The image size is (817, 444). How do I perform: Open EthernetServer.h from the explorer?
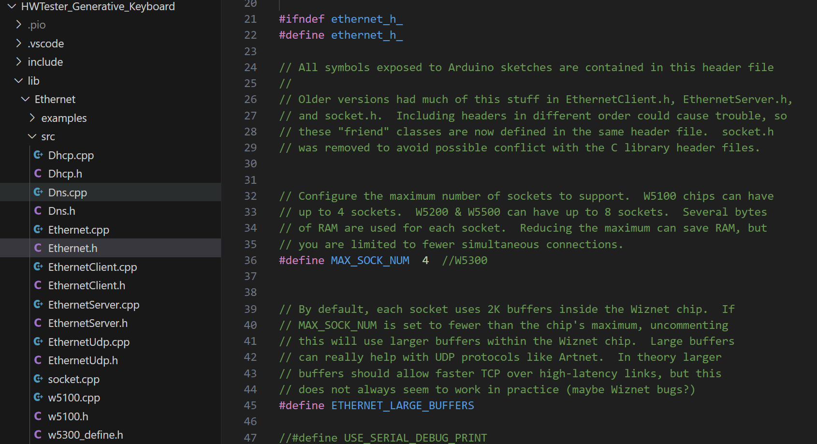(x=88, y=323)
